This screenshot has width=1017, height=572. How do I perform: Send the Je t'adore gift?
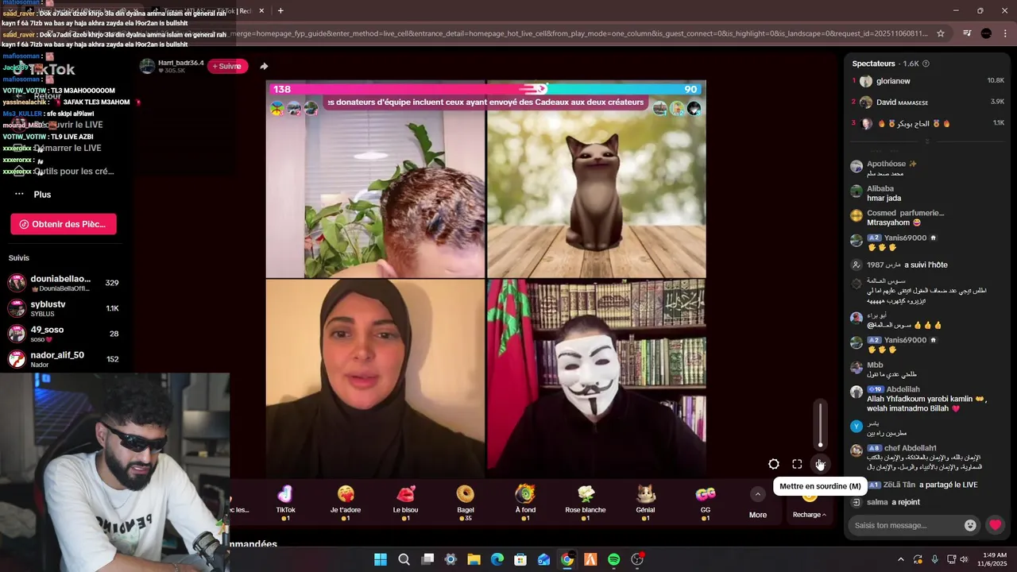coord(346,502)
